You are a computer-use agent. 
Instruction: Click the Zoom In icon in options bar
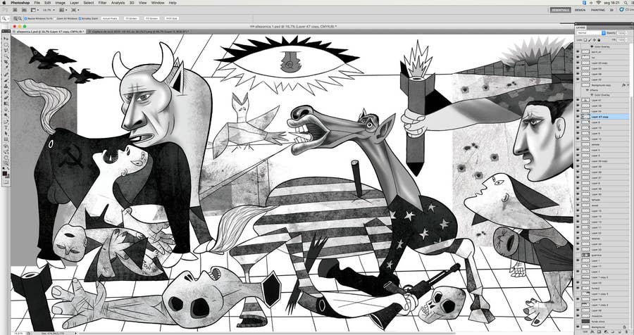[15, 18]
